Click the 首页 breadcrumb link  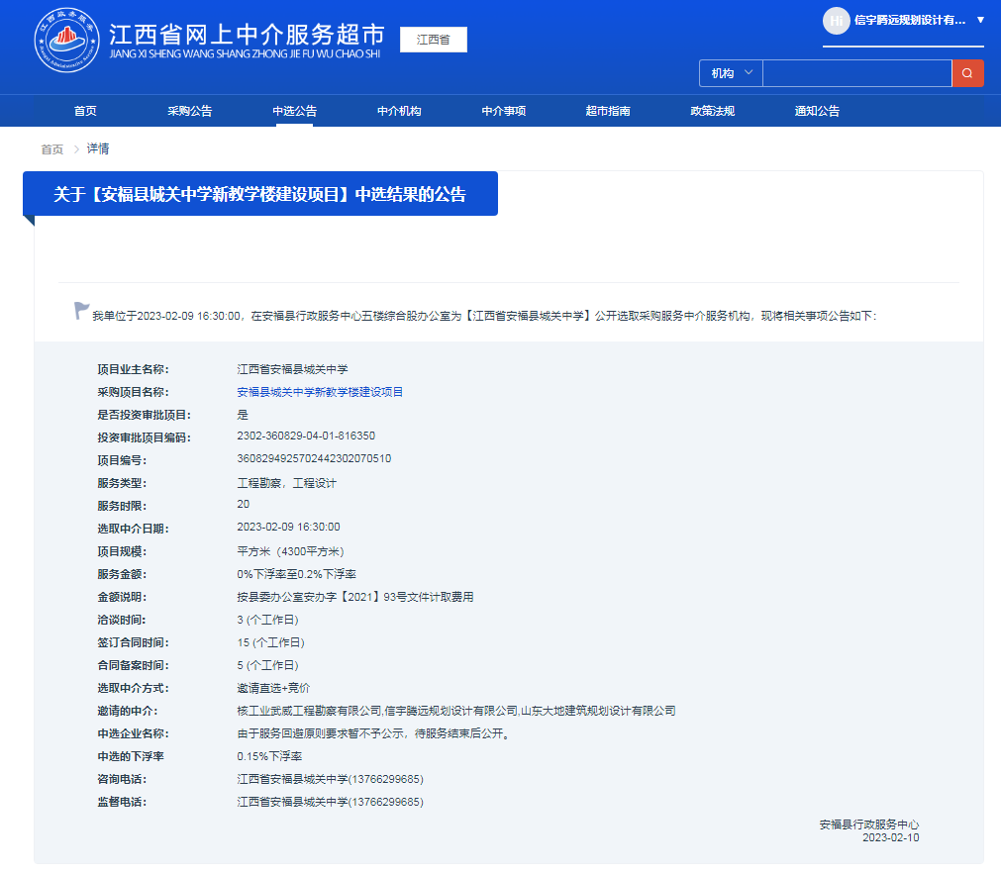coord(50,148)
